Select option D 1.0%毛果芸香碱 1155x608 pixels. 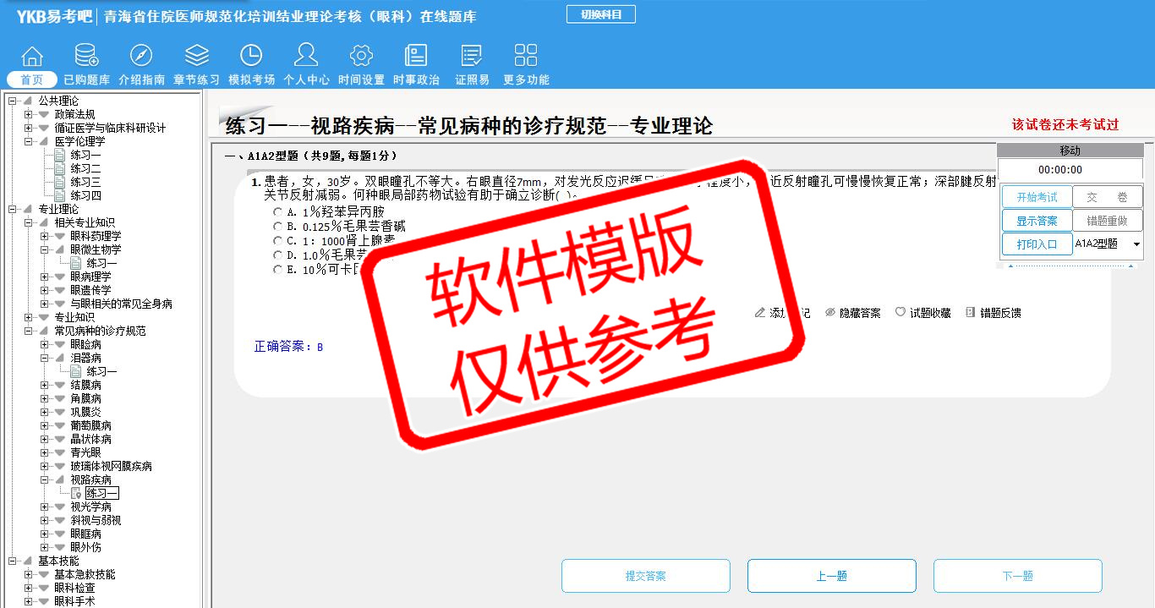(278, 255)
